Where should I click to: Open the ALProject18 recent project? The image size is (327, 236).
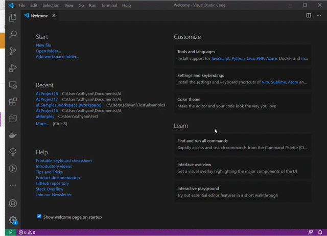(x=46, y=94)
